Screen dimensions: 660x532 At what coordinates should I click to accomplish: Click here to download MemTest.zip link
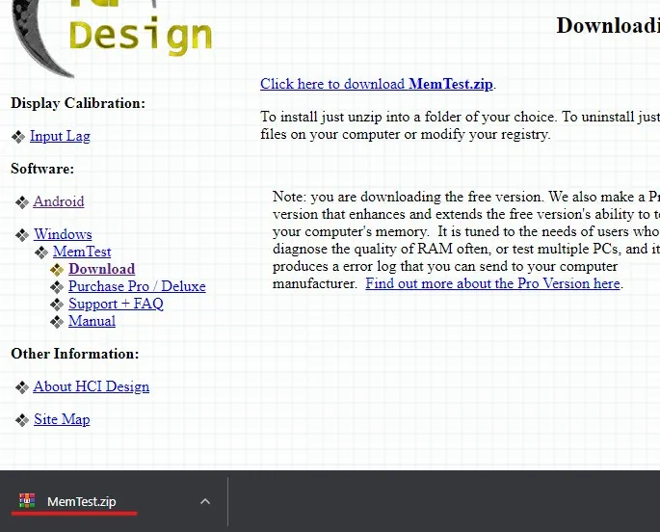coord(377,84)
